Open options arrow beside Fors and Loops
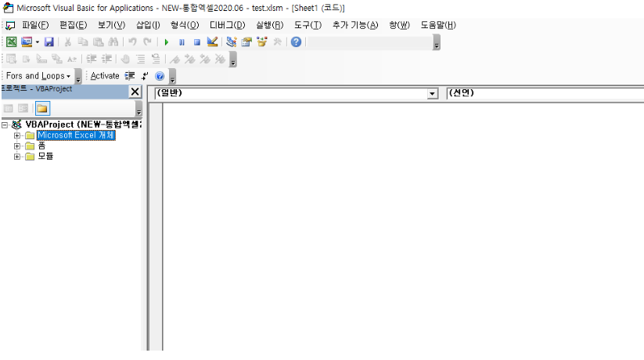644x360 pixels. [x=78, y=77]
